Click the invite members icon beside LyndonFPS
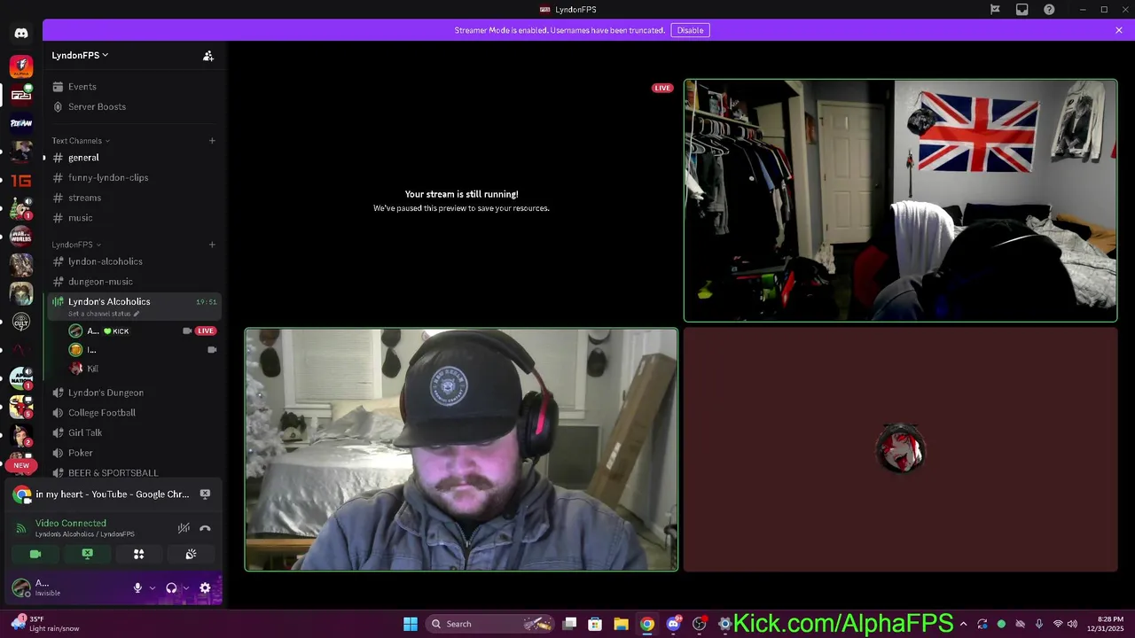Viewport: 1135px width, 638px height. point(208,56)
